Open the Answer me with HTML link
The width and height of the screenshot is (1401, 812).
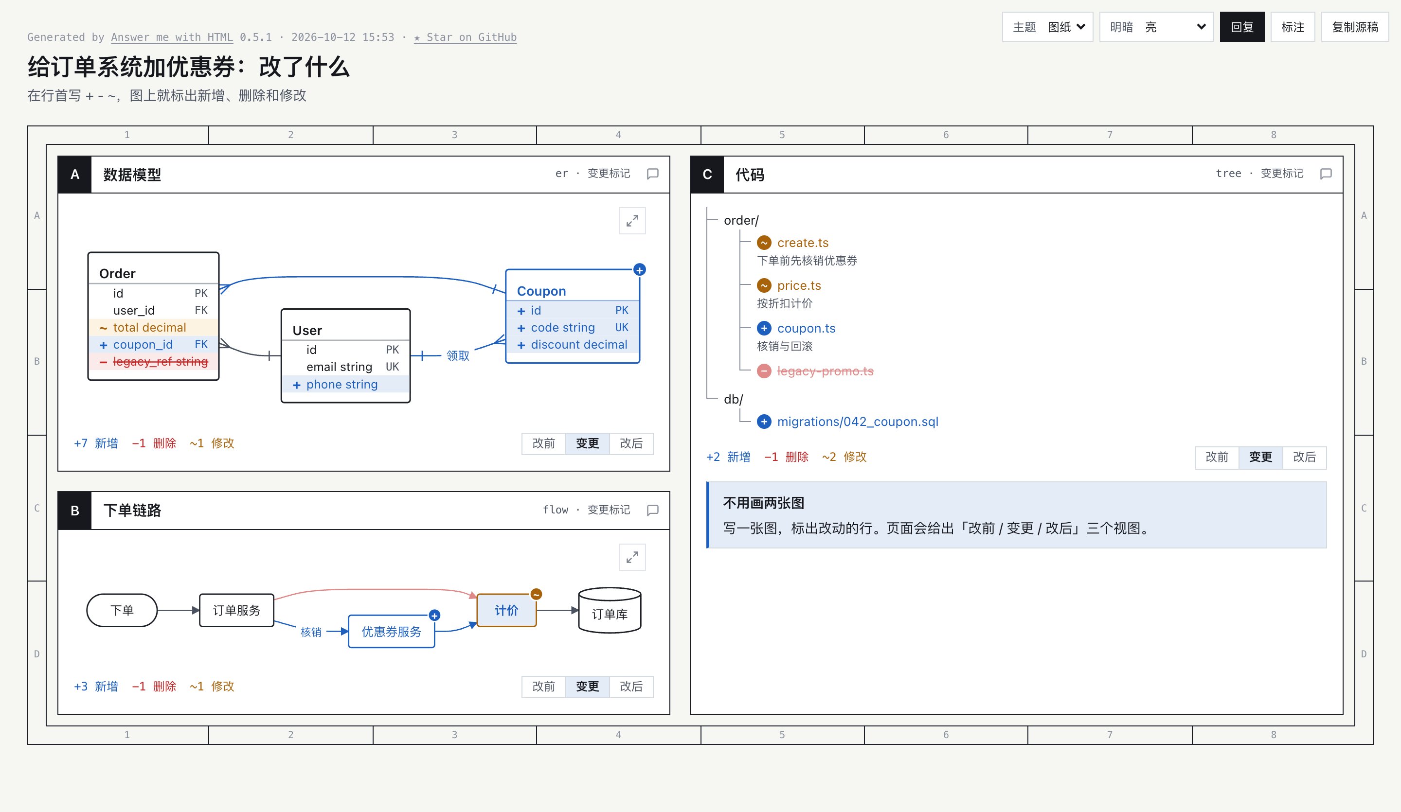pos(172,37)
